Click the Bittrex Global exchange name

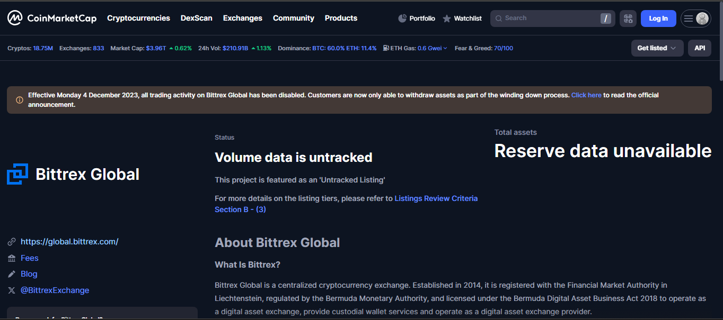[87, 174]
